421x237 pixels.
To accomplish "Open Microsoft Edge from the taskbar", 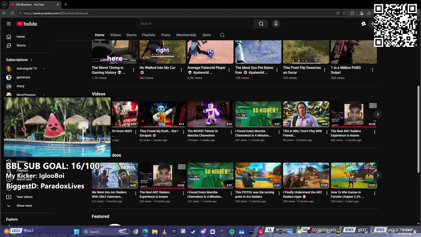I will pyautogui.click(x=145, y=232).
